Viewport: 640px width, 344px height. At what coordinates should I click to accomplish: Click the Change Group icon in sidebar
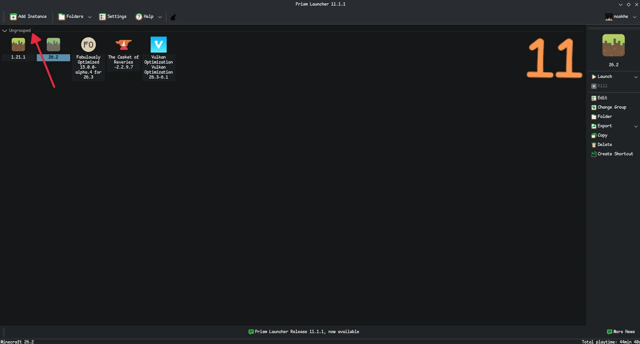point(594,107)
